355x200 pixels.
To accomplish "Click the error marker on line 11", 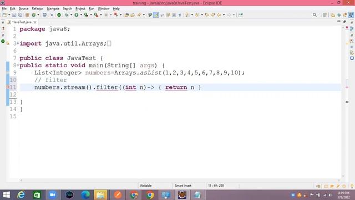I will (x=8, y=87).
